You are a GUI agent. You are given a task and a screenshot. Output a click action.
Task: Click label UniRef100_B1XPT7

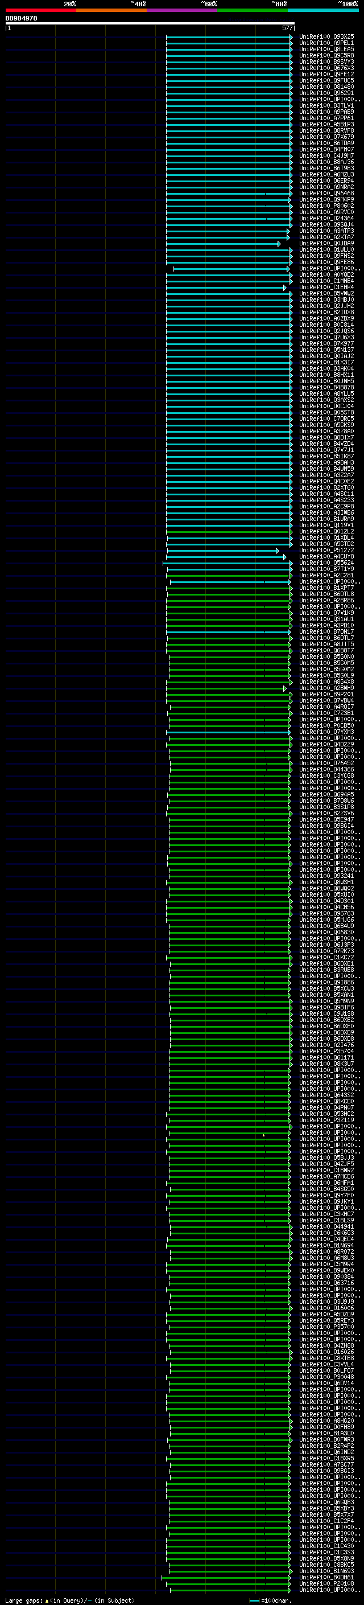click(x=326, y=588)
